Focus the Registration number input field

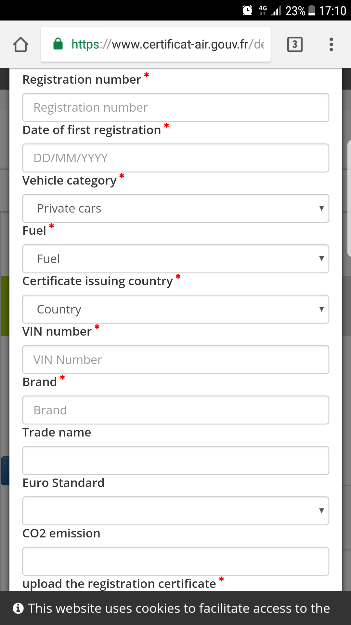tap(175, 108)
